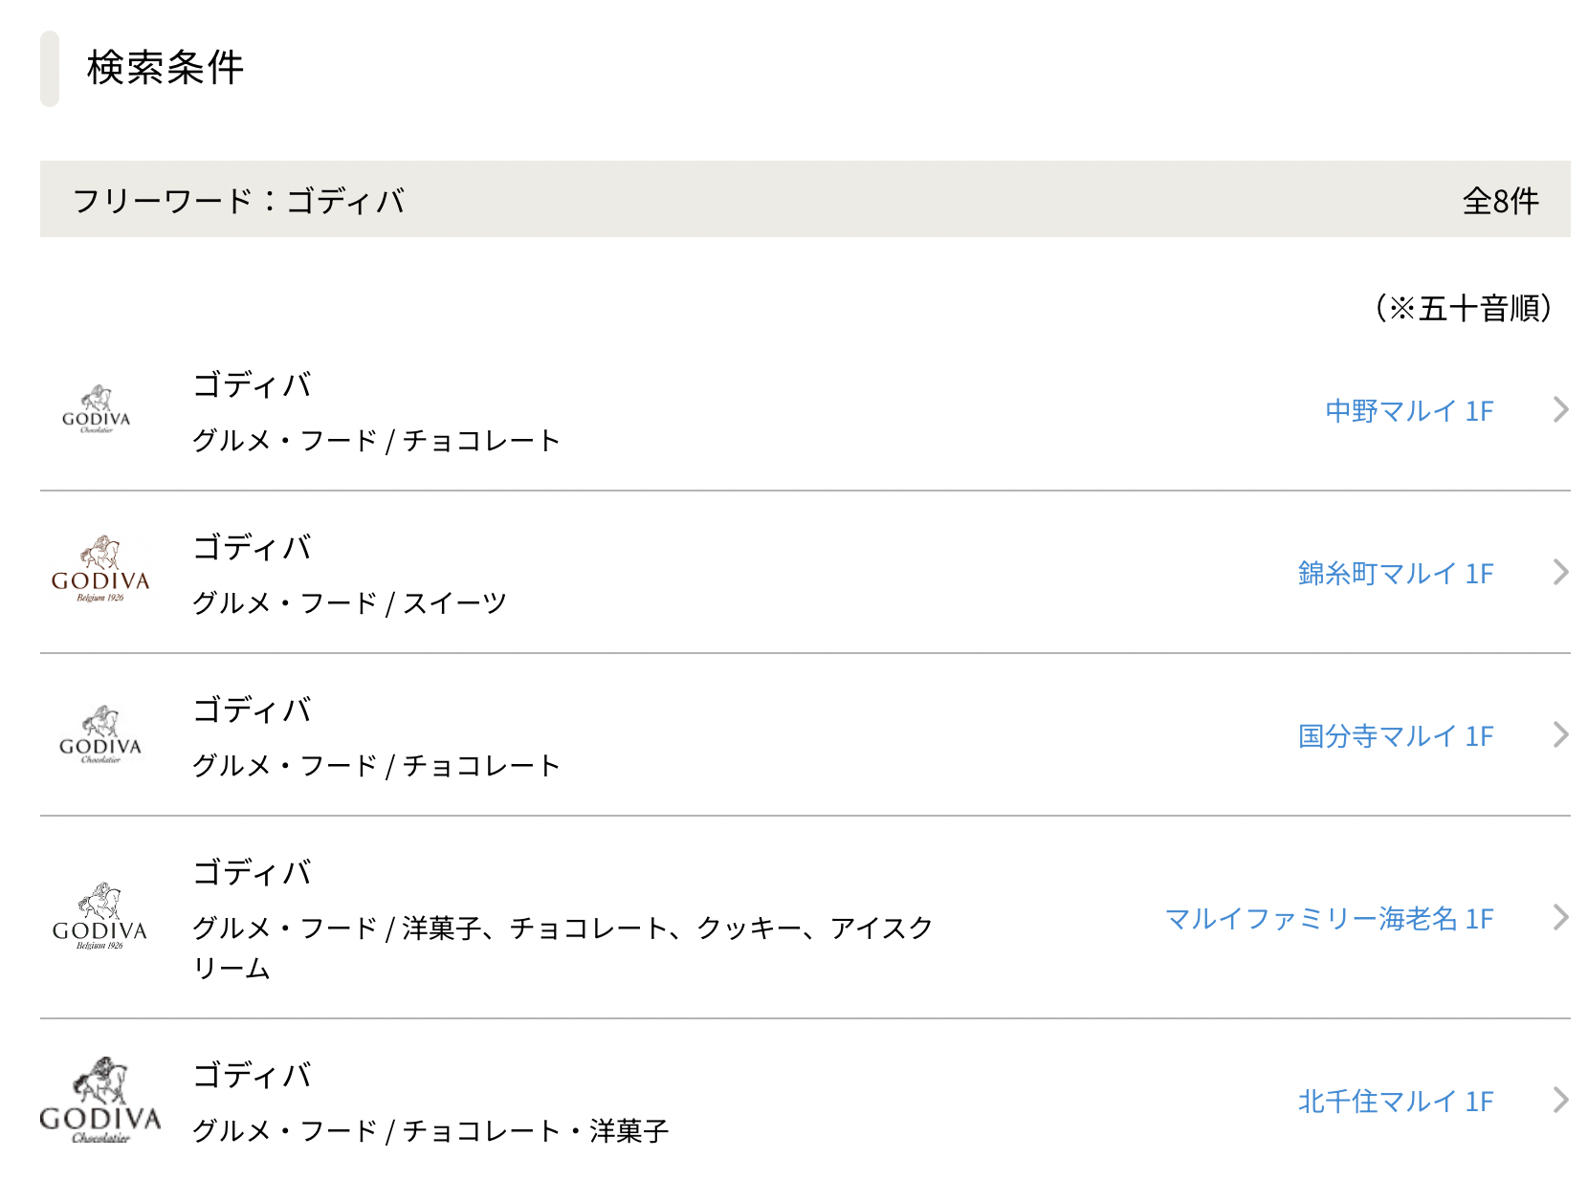The image size is (1588, 1180).
Task: Follow the 北千住マルイ 1F link
Action: point(1396,1102)
